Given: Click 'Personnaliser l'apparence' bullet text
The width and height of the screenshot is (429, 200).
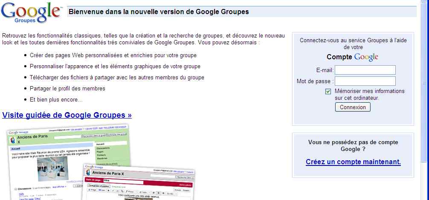Looking at the screenshot, I should [x=115, y=67].
